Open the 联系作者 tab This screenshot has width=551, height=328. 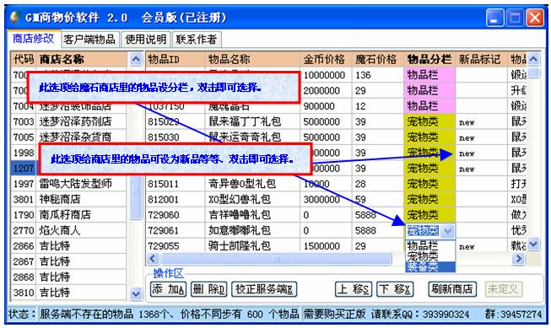[x=197, y=40]
